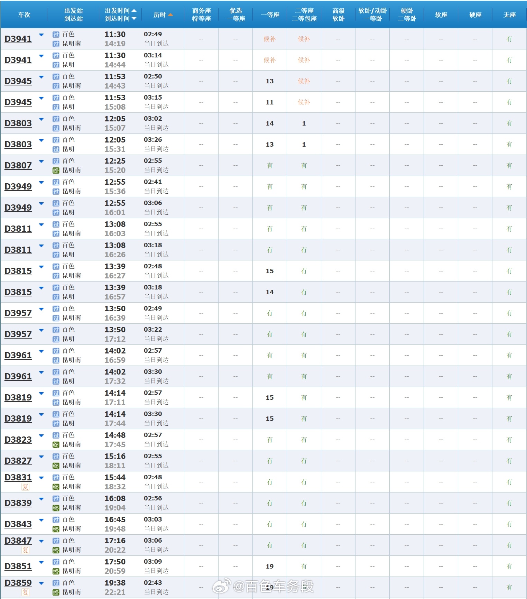Expand stops for D3807 train row

41,162
